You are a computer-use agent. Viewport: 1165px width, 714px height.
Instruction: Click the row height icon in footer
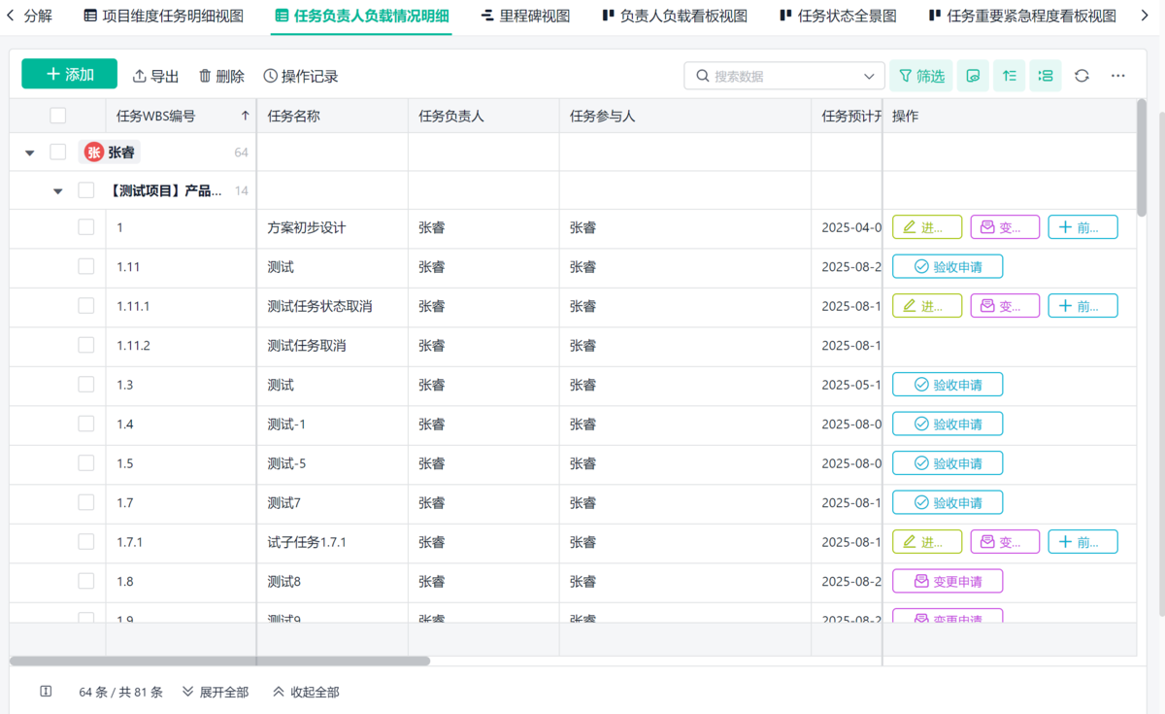pos(46,692)
